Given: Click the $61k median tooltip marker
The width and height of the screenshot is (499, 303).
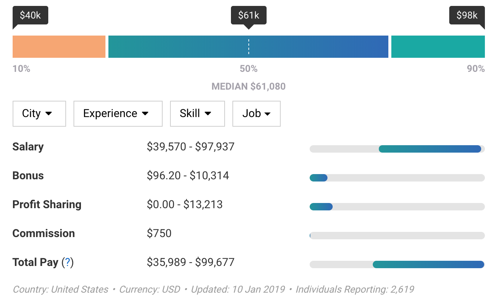Looking at the screenshot, I should point(248,16).
